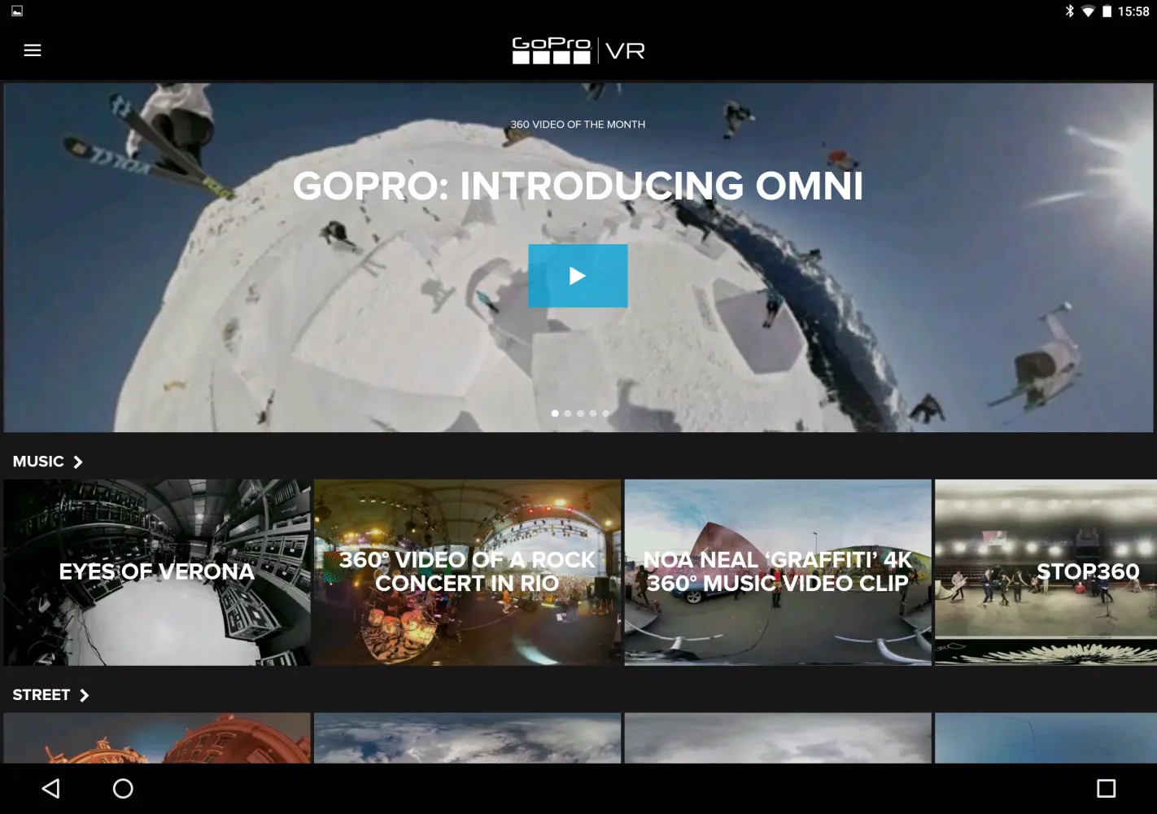Open the Eyes of Verona video
The width and height of the screenshot is (1157, 814).
(x=157, y=572)
